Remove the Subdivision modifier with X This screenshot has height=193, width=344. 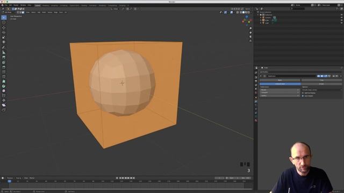pos(341,76)
